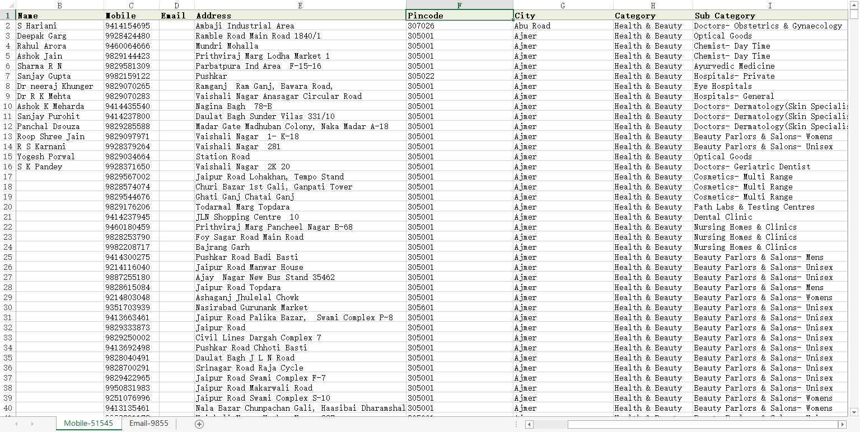Open the Mobile-51545 sheet tab
860x432 pixels.
tap(88, 423)
